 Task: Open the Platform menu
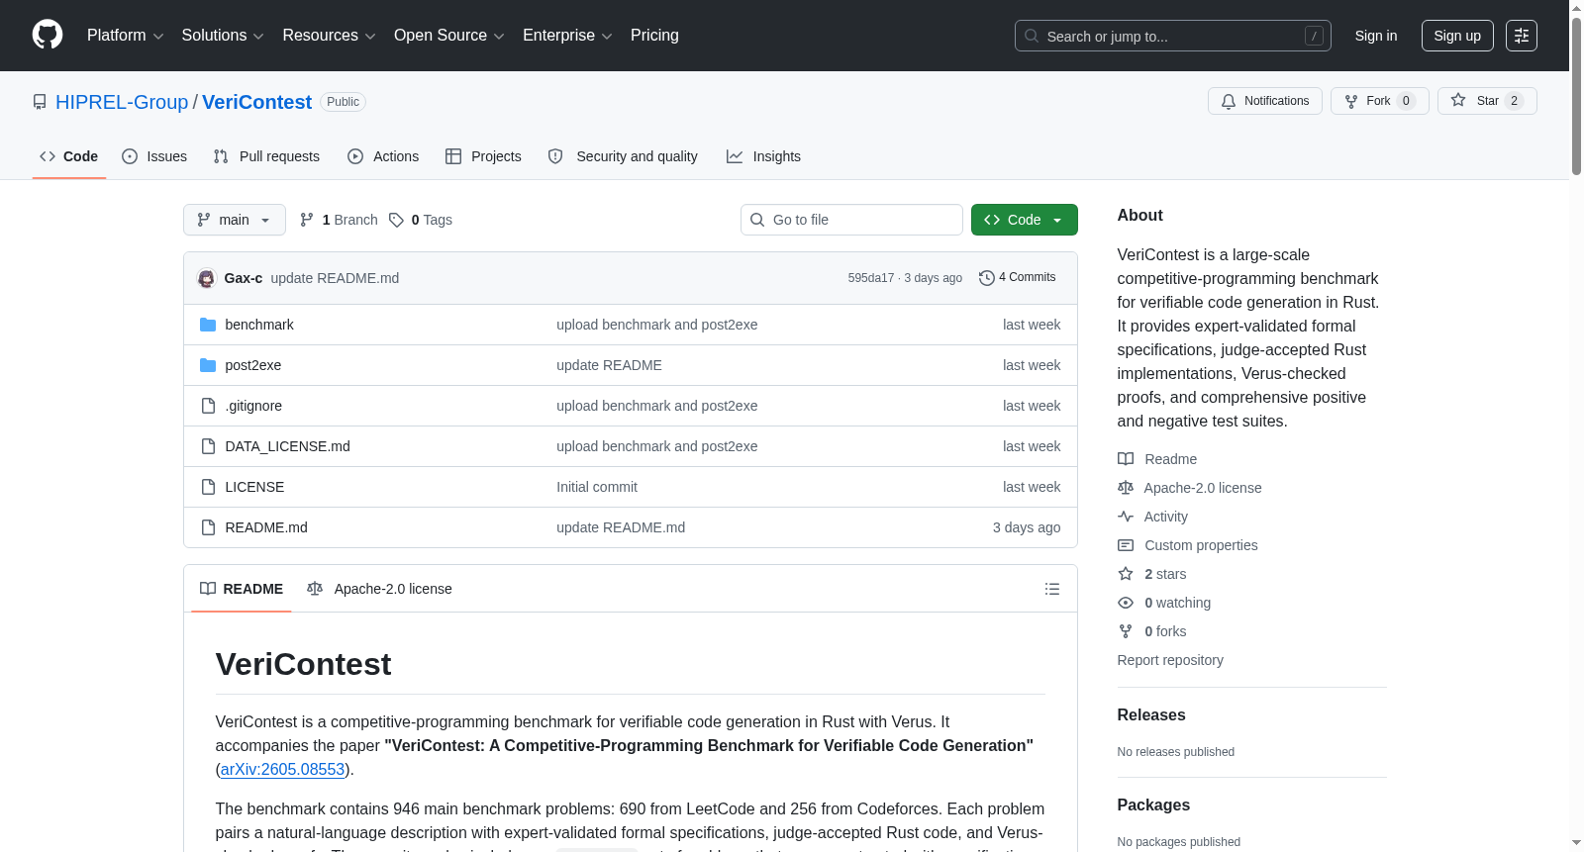pos(125,36)
